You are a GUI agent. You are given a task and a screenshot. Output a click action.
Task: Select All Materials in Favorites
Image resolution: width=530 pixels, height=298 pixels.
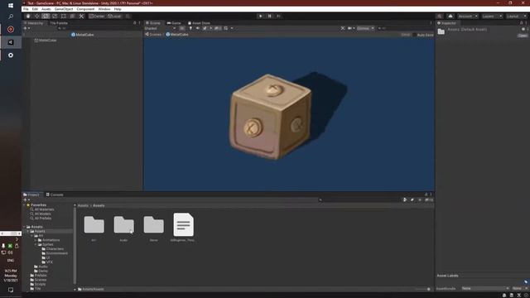coord(42,209)
